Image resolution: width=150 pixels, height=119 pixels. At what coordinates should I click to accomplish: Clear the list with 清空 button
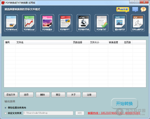pyautogui.click(x=58, y=95)
